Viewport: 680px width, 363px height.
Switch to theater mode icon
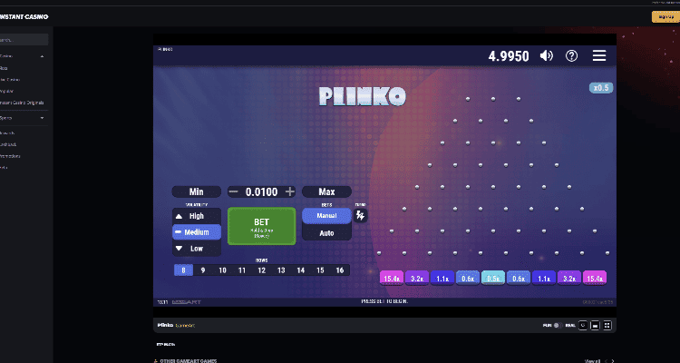[595, 325]
